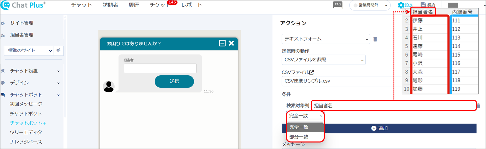Click the チャットボット speech icon in sidebar
This screenshot has height=149, width=486.
point(3,95)
